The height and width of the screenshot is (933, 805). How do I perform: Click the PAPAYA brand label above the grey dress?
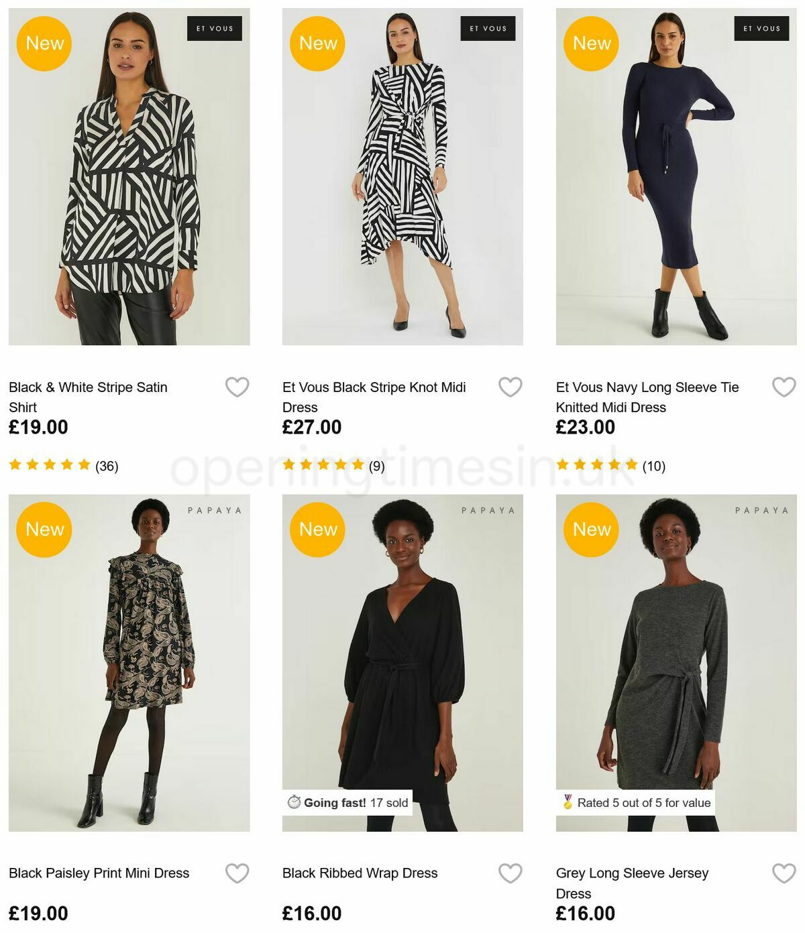762,509
